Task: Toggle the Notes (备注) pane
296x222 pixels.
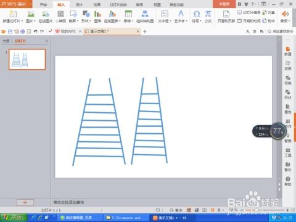Action: coord(176,210)
